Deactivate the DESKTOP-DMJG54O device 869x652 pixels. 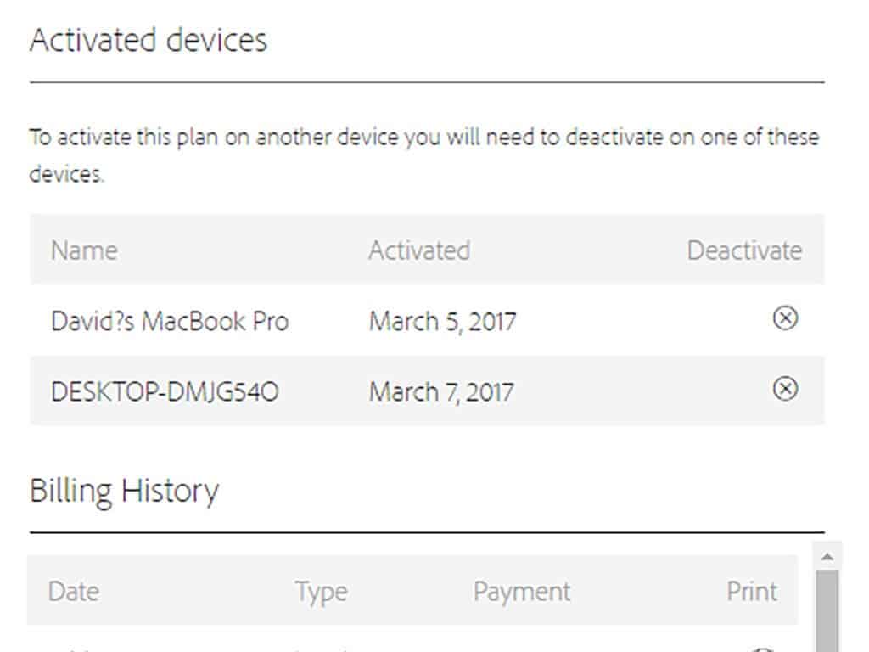click(x=785, y=389)
